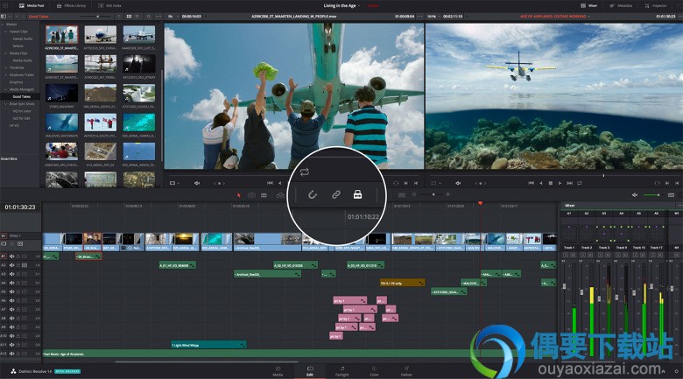Switch media pool to list view
The image size is (683, 379).
click(x=137, y=16)
